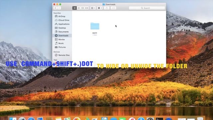Switch to column view
Screen dimensions: 213x120
(83, 8)
